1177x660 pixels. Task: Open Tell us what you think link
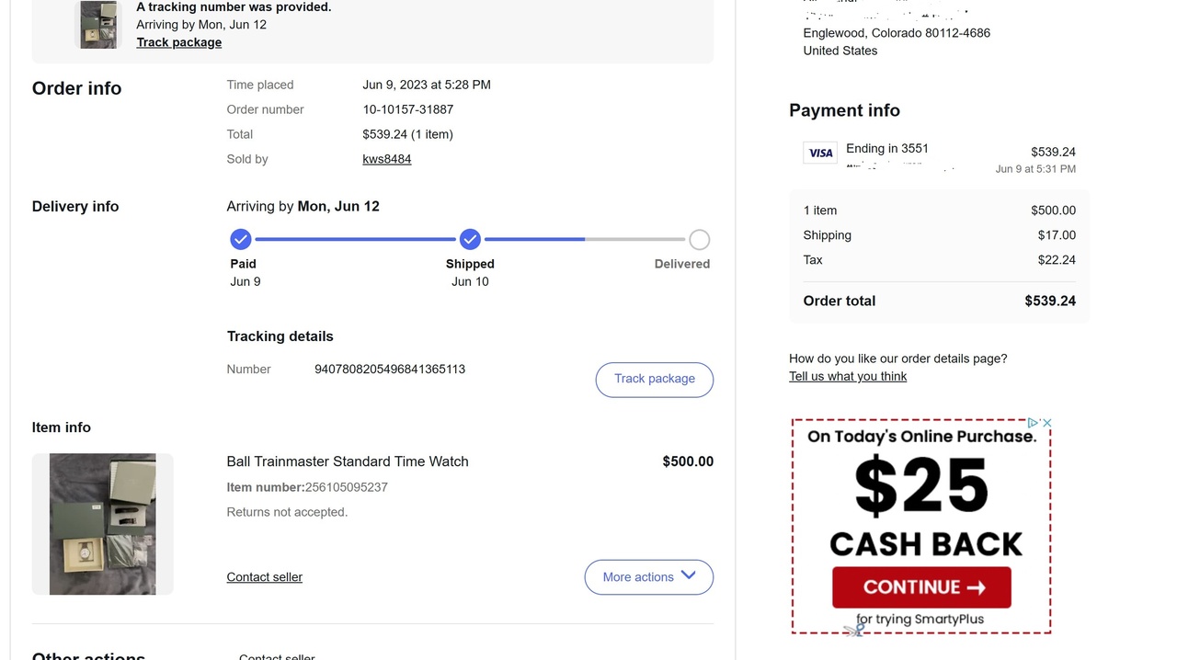[847, 376]
